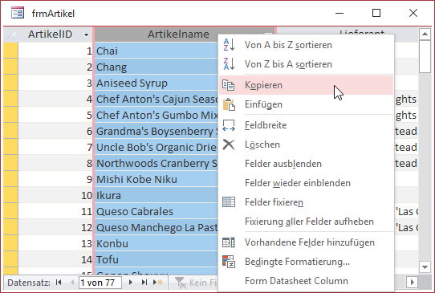Click horizontal scrollbar right arrow

click(413, 283)
